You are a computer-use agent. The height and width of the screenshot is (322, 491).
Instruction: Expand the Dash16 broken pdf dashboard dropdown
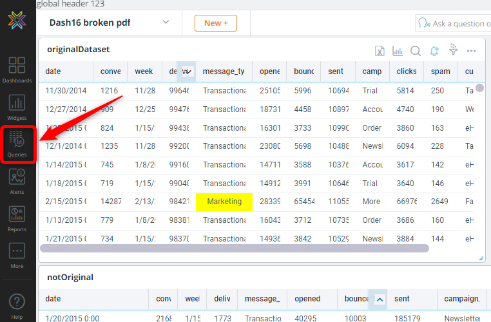pos(166,23)
